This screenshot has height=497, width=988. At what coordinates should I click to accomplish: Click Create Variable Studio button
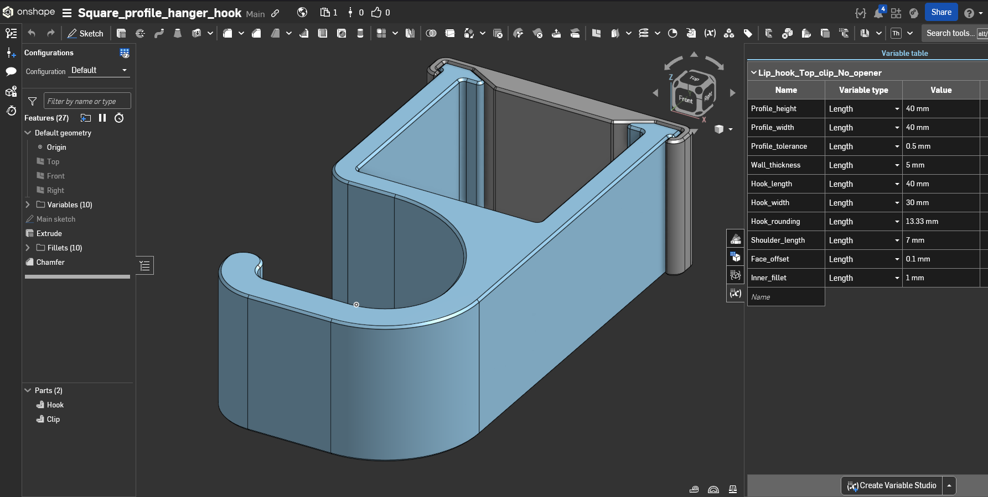(x=892, y=485)
